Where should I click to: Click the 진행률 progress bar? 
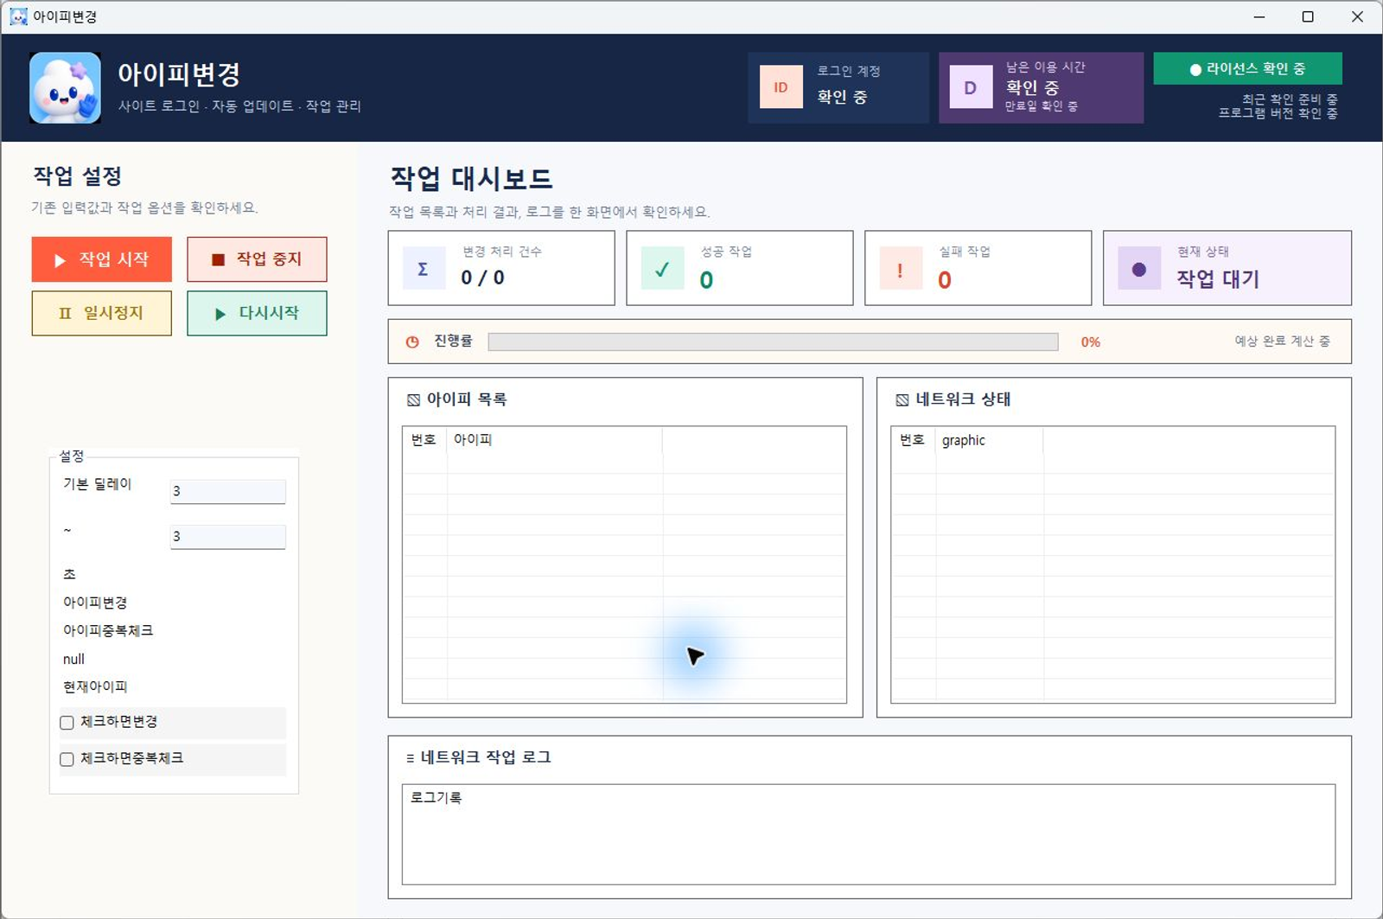[773, 342]
